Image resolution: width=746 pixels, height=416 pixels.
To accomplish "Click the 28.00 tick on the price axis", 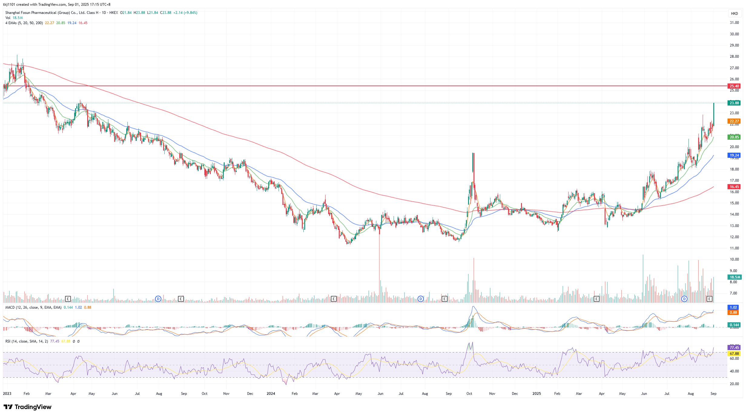I will [734, 57].
